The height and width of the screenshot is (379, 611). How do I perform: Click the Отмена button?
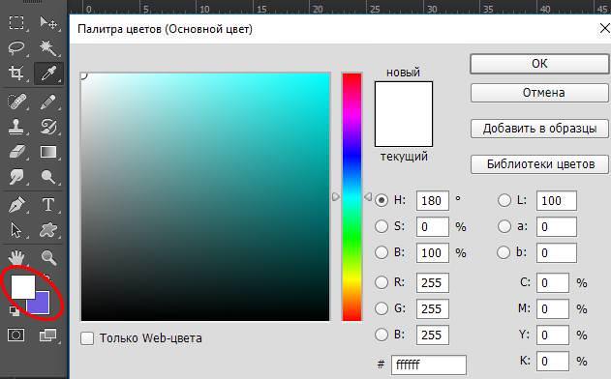point(539,93)
